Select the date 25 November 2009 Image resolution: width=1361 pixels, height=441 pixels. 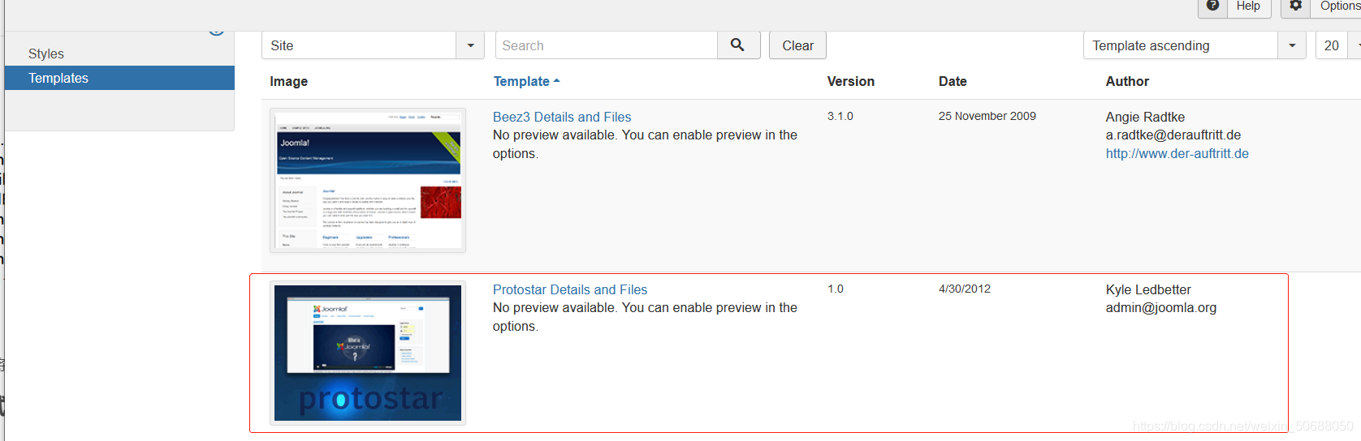click(987, 116)
